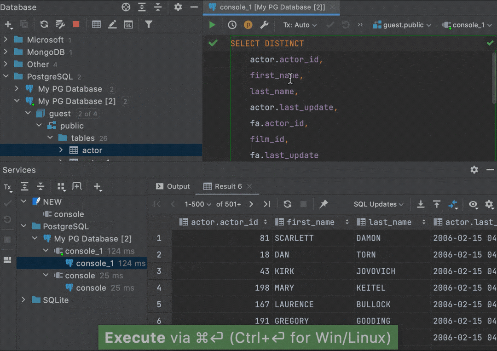This screenshot has height=351, width=497.
Task: Go to next page of results
Action: point(251,204)
